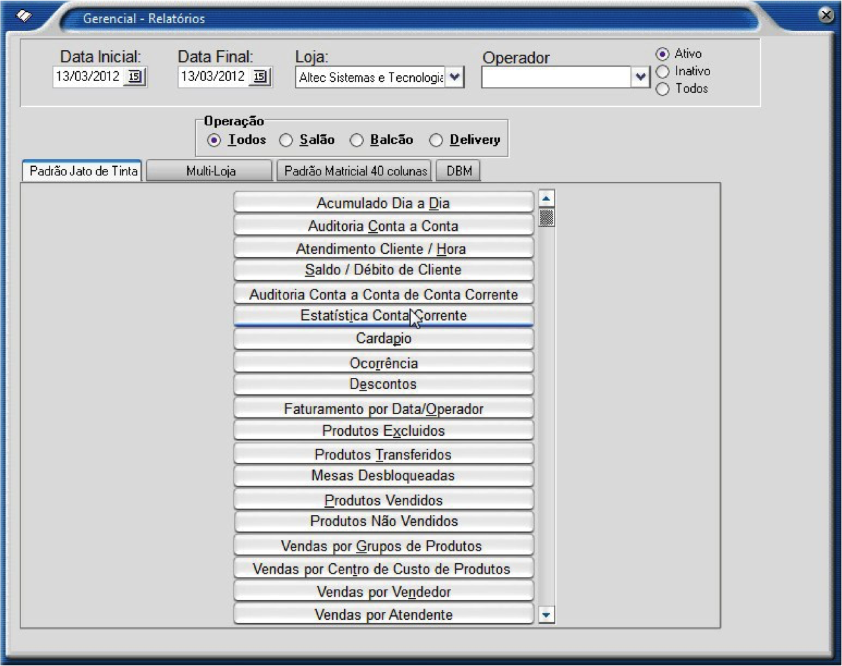Switch to Padrão Jato de Tinta tab

[x=82, y=171]
